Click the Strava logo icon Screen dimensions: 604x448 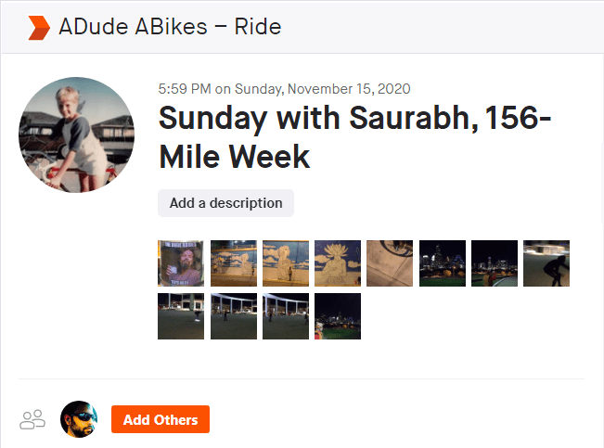coord(39,27)
